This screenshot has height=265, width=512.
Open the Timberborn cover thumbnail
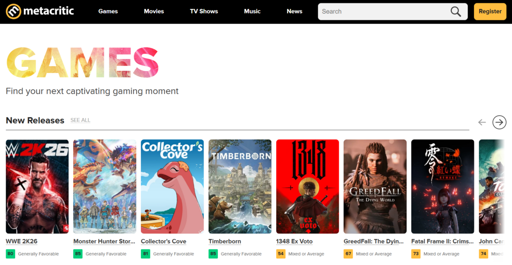[240, 186]
